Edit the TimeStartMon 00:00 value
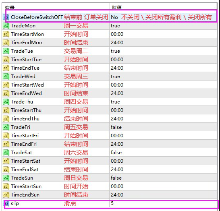 tap(117, 34)
